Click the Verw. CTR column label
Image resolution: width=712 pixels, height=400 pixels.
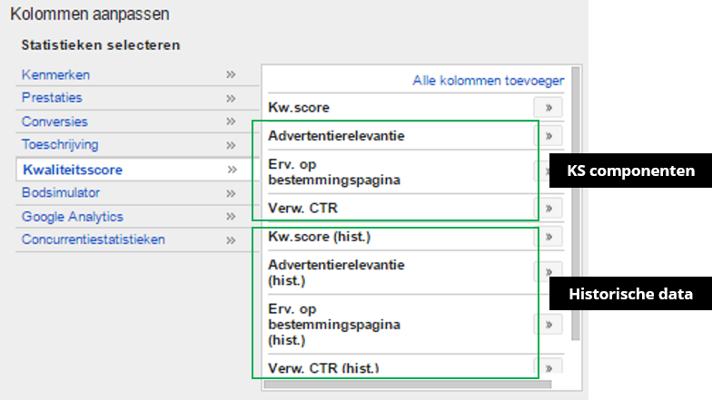(x=303, y=209)
